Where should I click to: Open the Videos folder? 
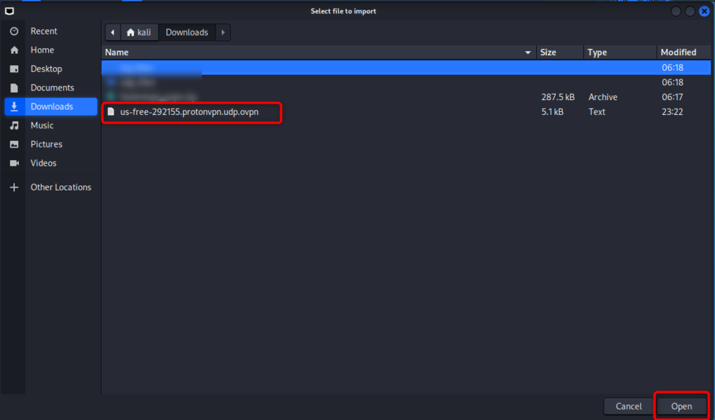(x=41, y=163)
